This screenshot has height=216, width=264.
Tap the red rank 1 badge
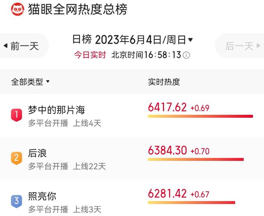(x=16, y=115)
